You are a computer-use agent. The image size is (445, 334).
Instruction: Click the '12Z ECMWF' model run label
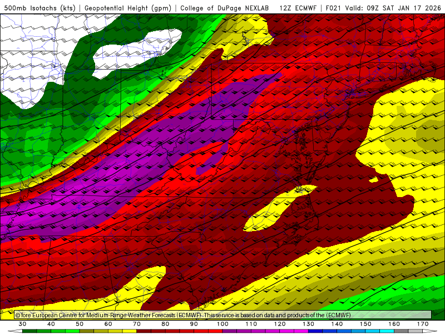pyautogui.click(x=298, y=8)
